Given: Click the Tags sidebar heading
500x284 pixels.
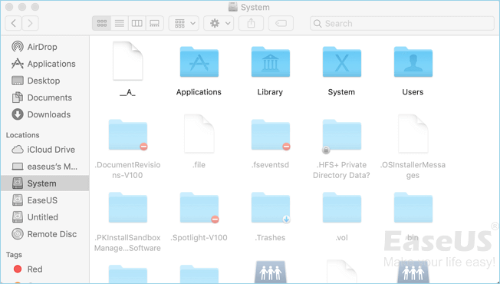Looking at the screenshot, I should click(x=14, y=255).
